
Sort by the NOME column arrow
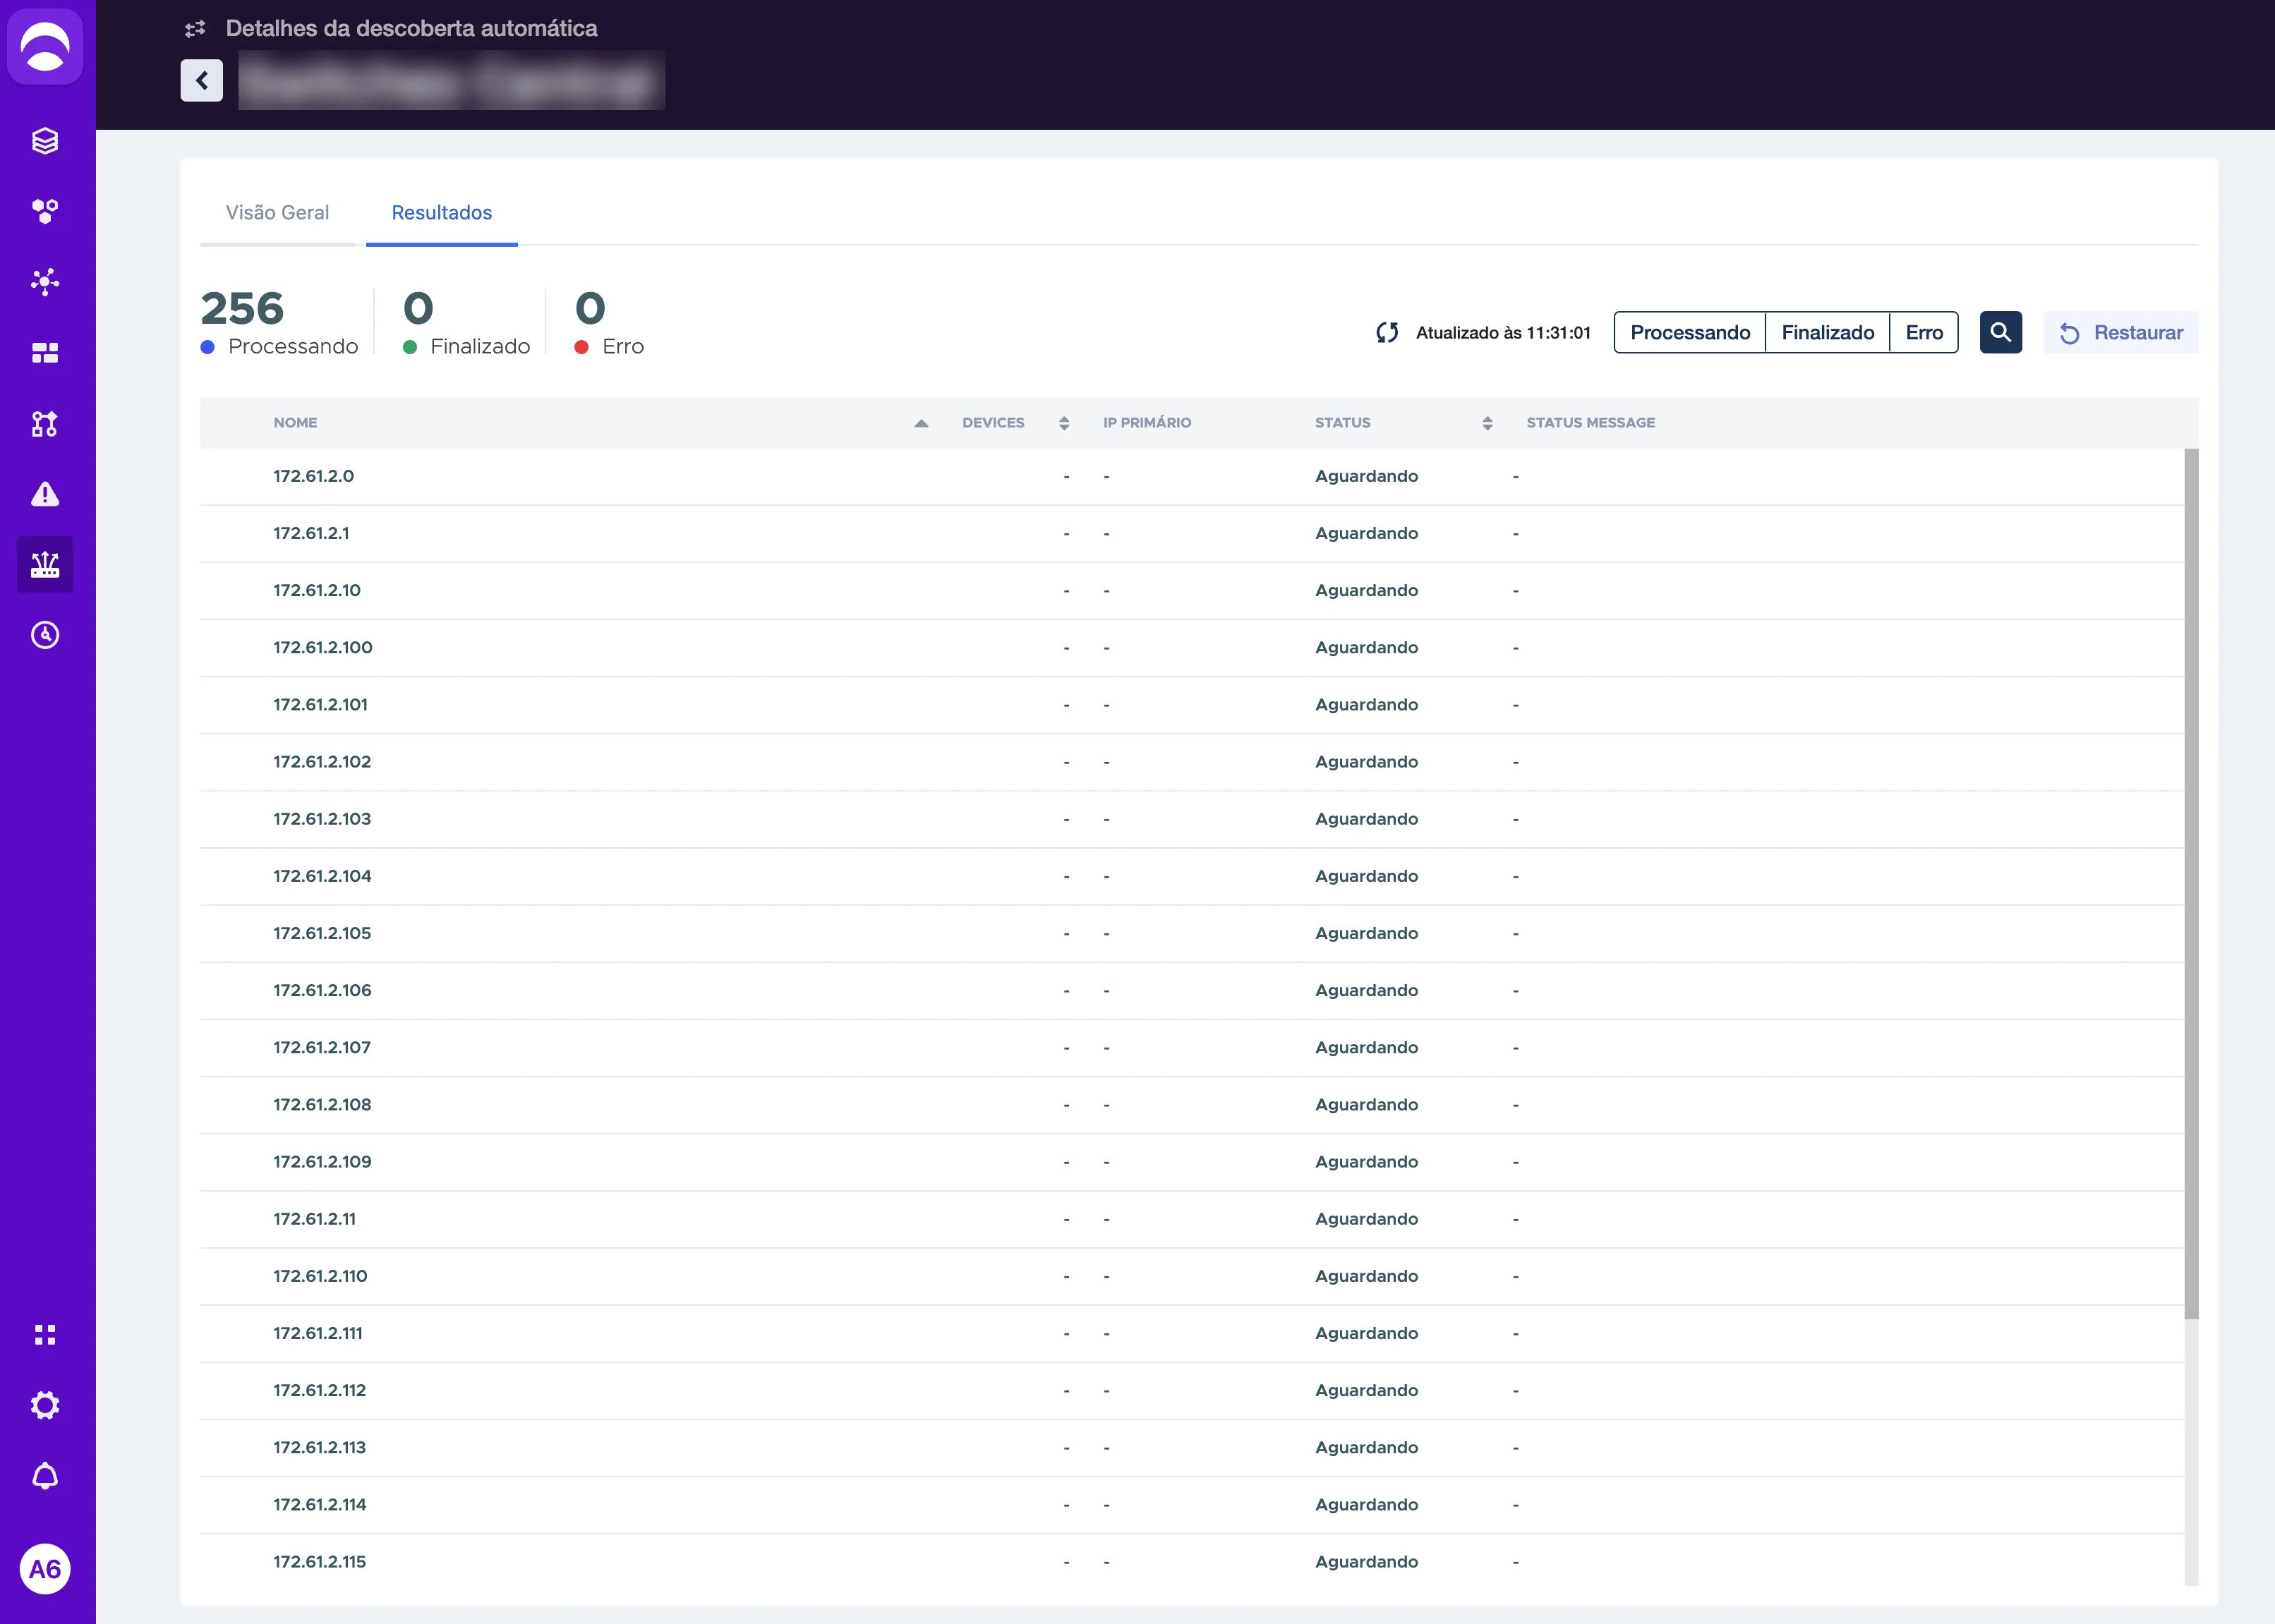[921, 424]
